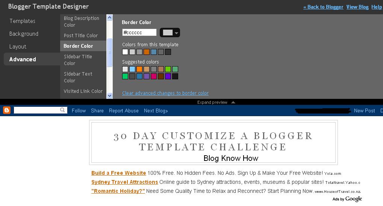
Task: Open the View Blog link
Action: pyautogui.click(x=357, y=7)
